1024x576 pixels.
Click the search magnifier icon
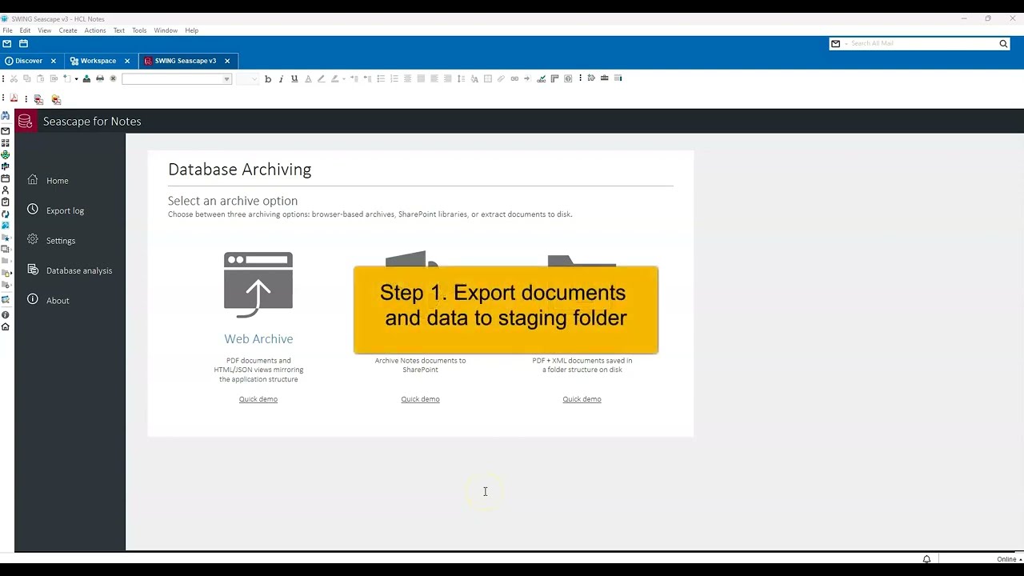tap(1003, 44)
